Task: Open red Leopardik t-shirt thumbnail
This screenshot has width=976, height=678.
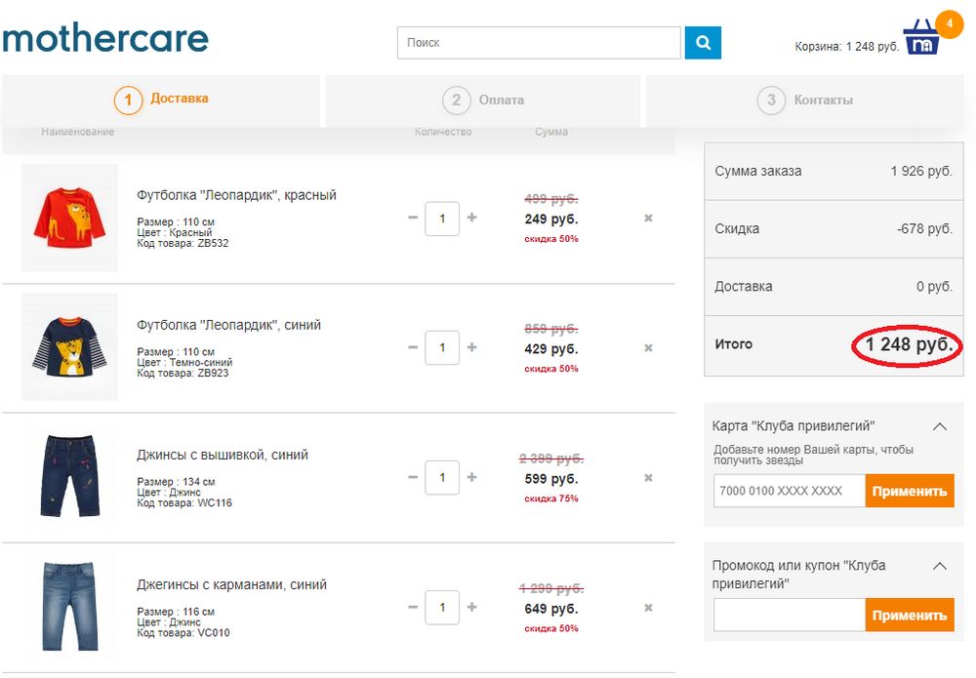Action: pyautogui.click(x=69, y=218)
